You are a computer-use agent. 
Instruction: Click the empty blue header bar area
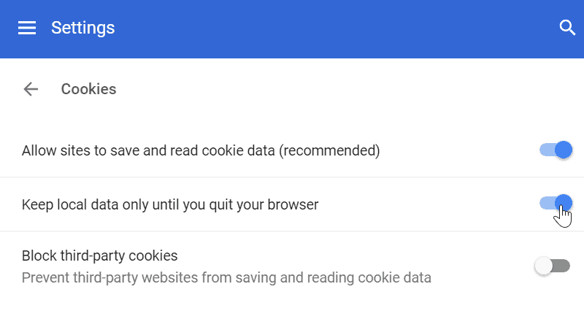click(x=328, y=28)
